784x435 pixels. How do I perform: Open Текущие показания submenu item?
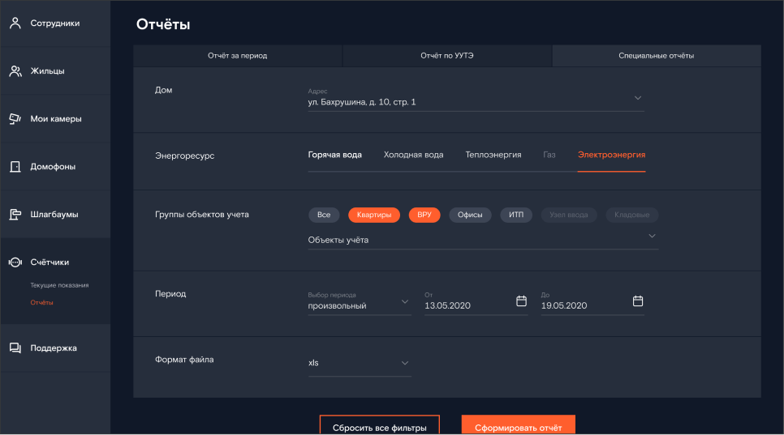click(x=59, y=285)
